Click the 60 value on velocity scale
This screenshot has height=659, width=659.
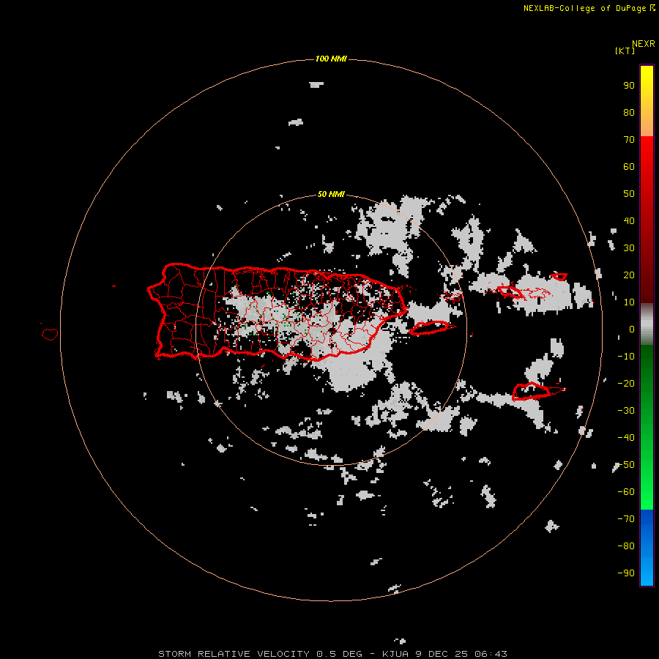point(629,166)
